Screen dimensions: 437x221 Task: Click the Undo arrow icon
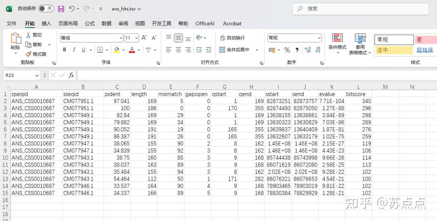(x=72, y=9)
